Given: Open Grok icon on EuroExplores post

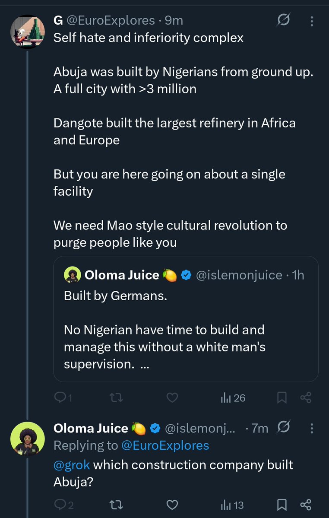Looking at the screenshot, I should click(x=284, y=20).
